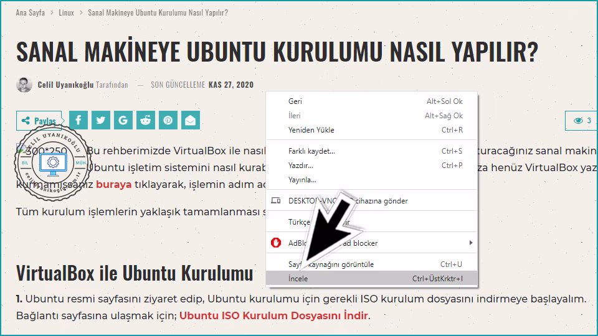Share the article on Facebook
Screen dimensions: 598x336
(78, 120)
